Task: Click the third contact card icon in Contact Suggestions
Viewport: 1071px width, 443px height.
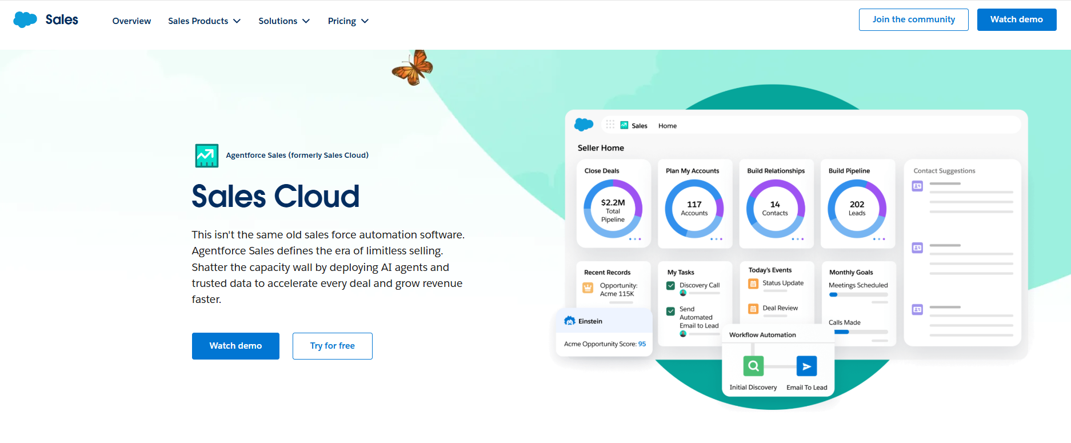Action: click(917, 309)
